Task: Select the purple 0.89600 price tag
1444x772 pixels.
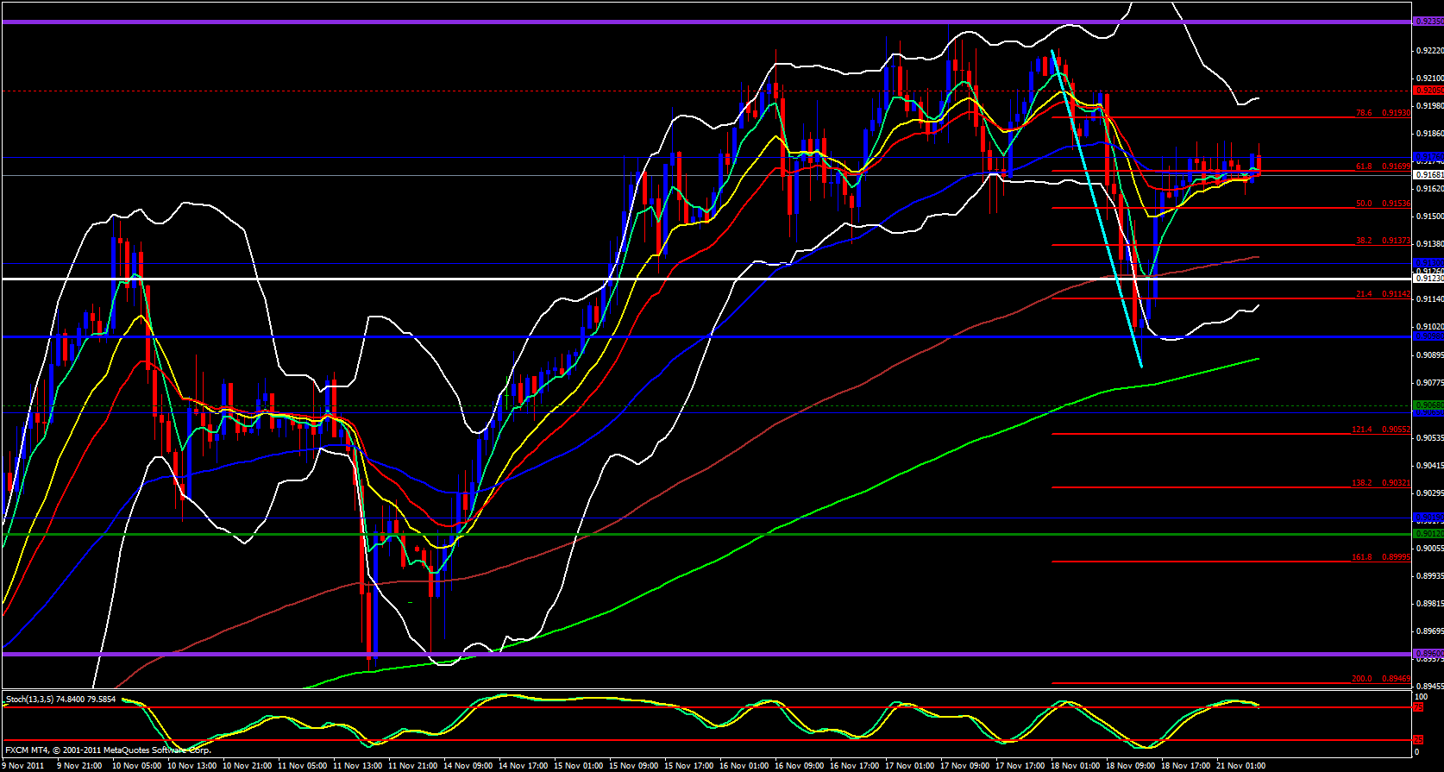Action: point(1428,654)
